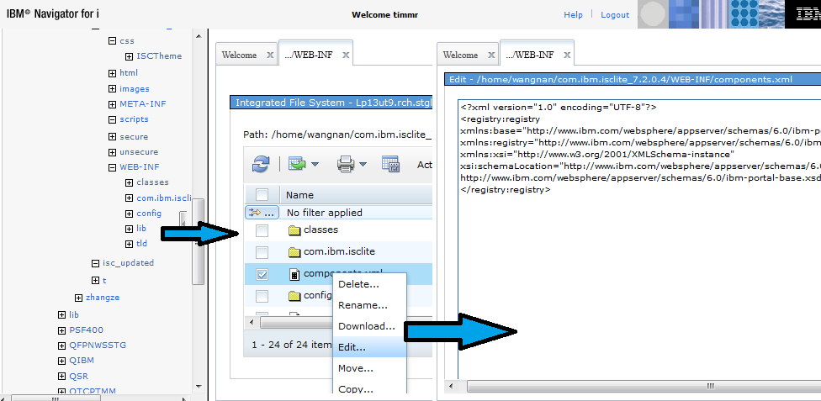Select scripts folder in tree
The image size is (821, 401).
click(134, 119)
